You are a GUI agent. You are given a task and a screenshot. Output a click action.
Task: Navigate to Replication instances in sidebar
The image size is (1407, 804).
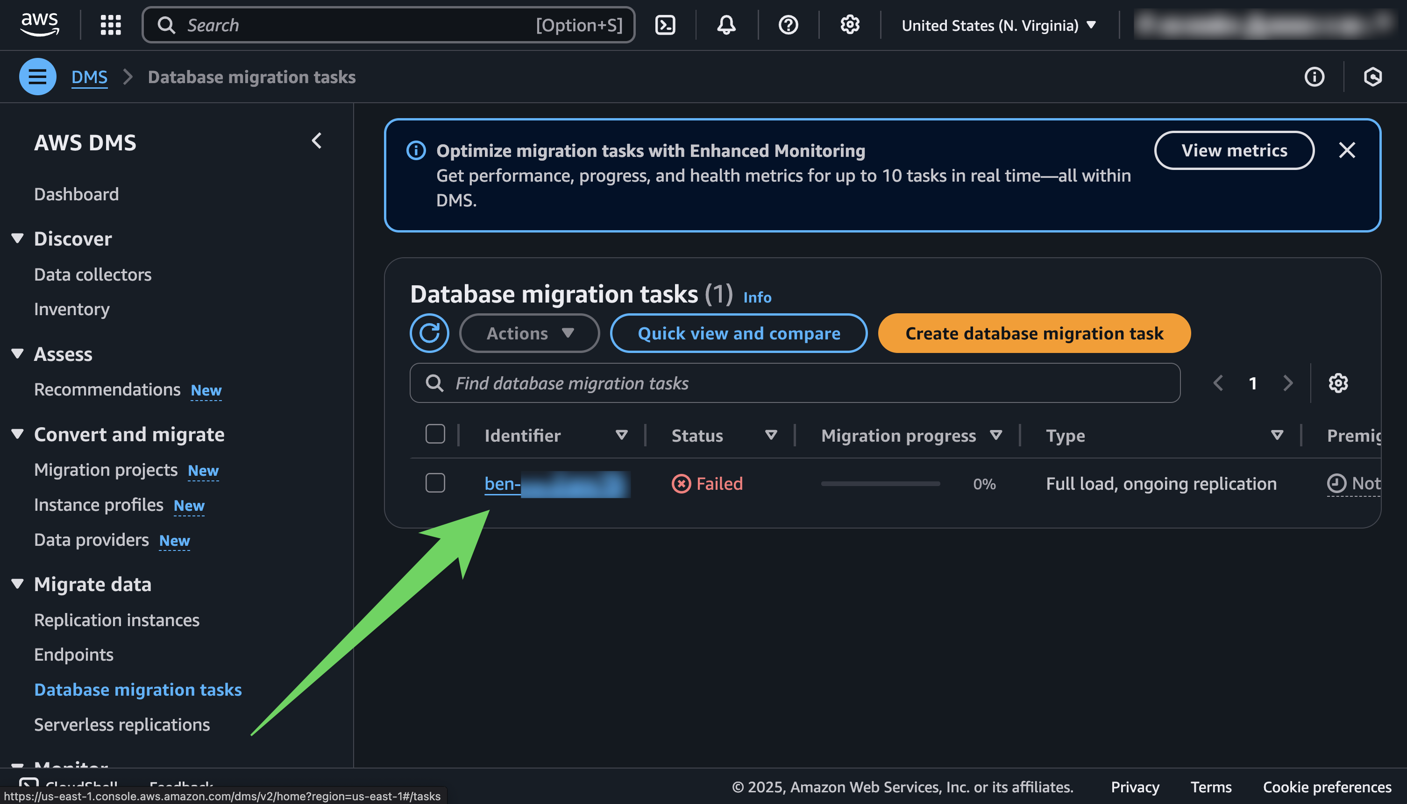(x=117, y=620)
